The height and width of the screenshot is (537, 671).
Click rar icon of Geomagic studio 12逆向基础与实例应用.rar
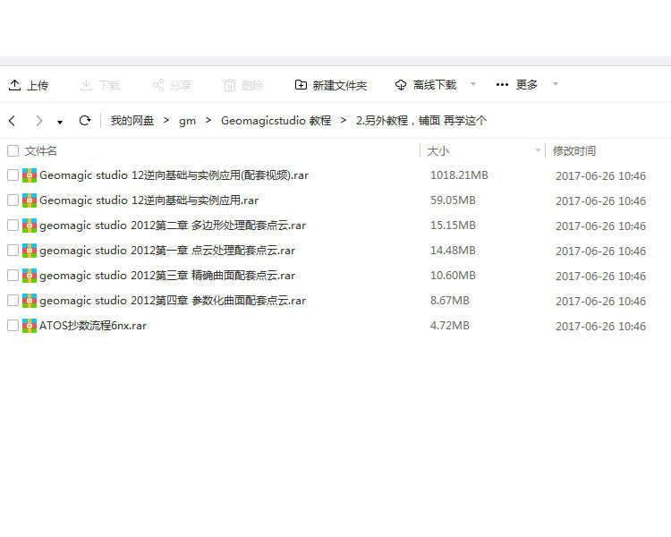coord(30,200)
